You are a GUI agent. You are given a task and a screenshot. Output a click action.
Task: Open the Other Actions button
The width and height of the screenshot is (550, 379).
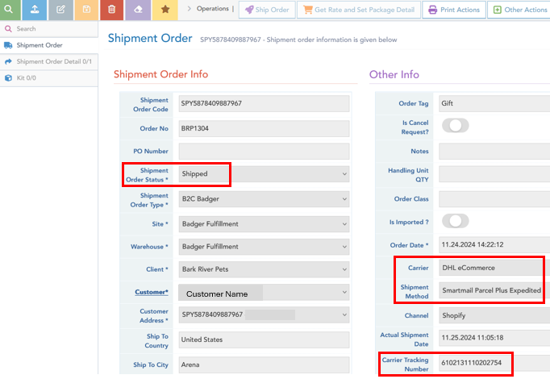coord(519,10)
